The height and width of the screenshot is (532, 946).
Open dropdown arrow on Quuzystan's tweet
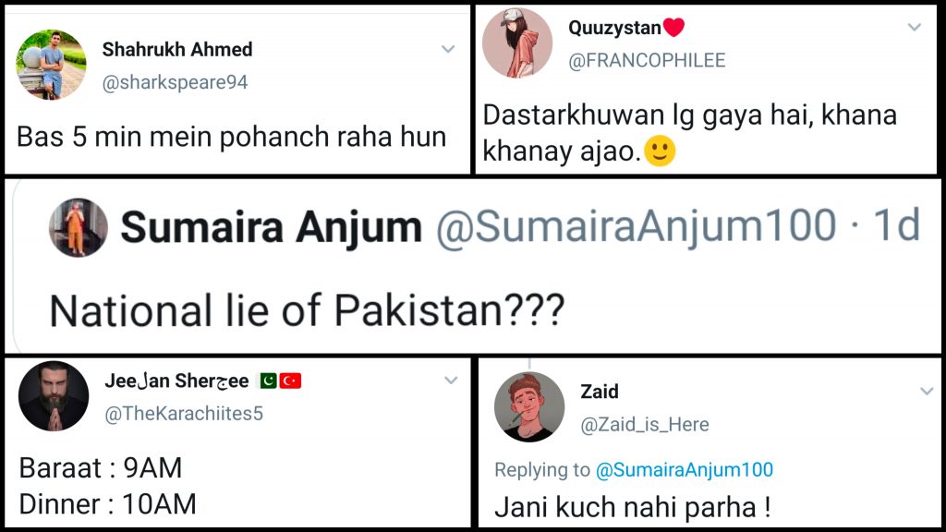915,27
